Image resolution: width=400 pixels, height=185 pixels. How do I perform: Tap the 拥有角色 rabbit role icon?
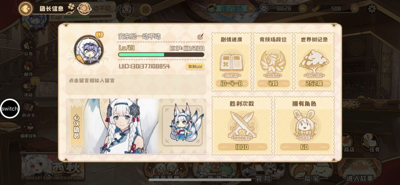tap(304, 125)
